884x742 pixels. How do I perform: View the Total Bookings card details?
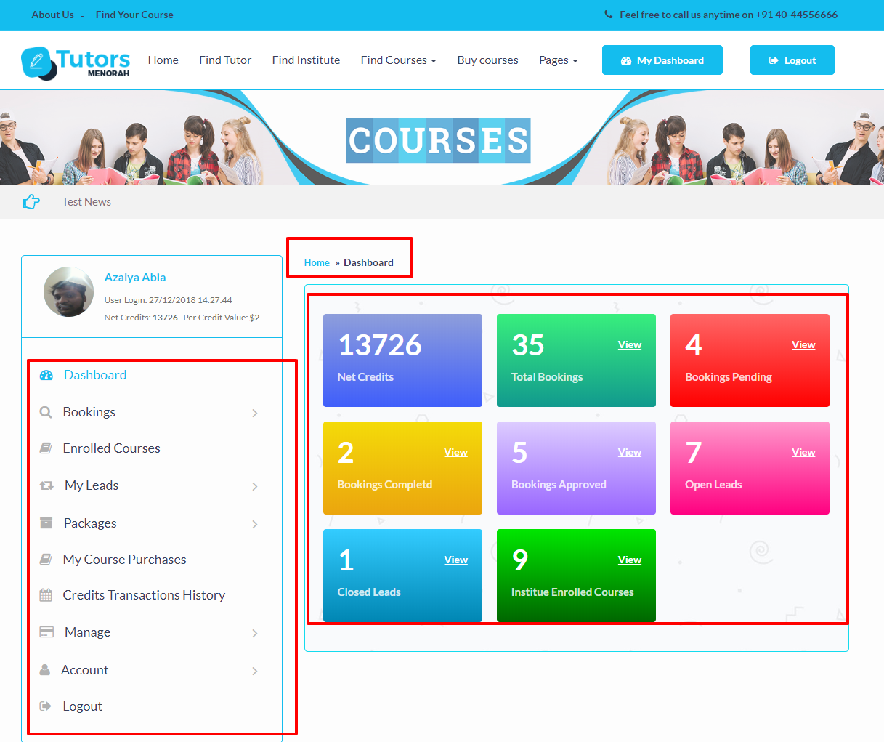(x=629, y=345)
